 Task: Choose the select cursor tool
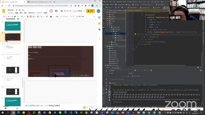28,17
